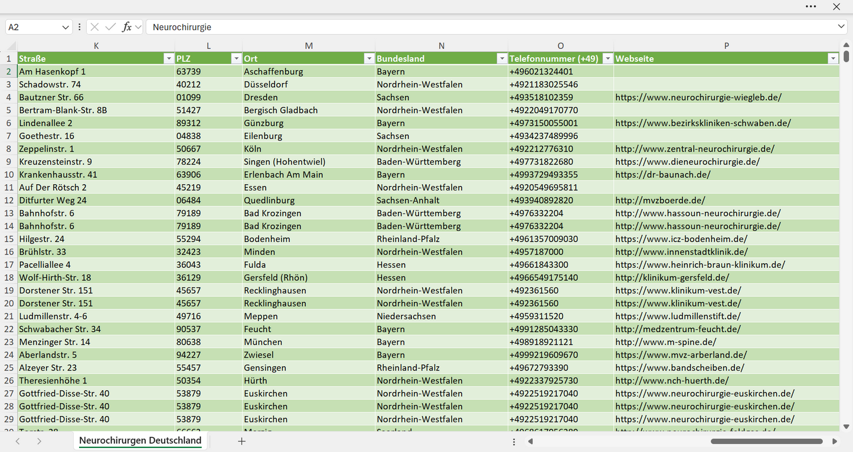Select the street cell Ludmillenstr. 4-6
Image resolution: width=853 pixels, height=452 pixels.
pyautogui.click(x=96, y=316)
